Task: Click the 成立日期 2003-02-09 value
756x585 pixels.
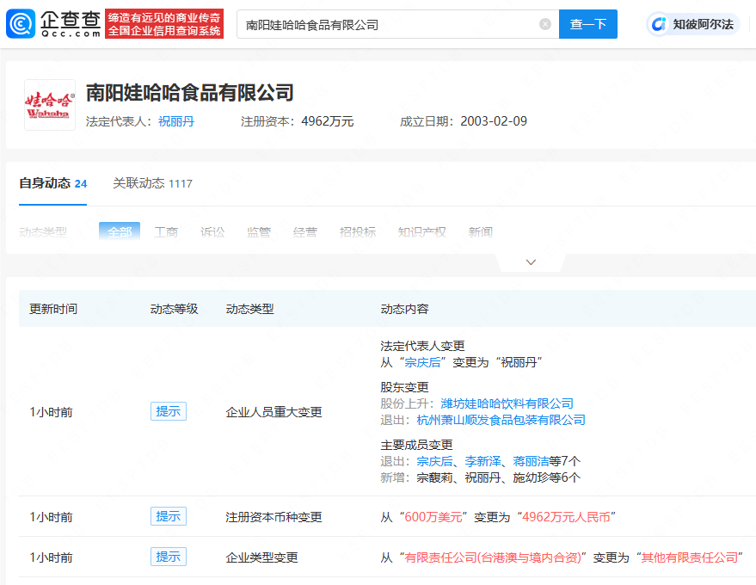Action: 494,121
